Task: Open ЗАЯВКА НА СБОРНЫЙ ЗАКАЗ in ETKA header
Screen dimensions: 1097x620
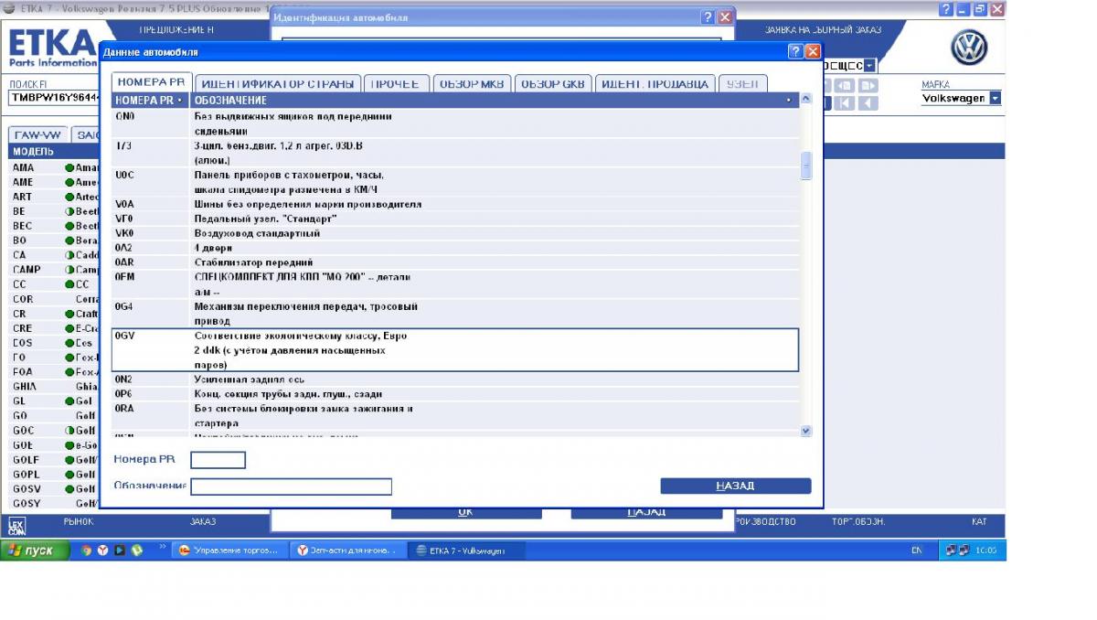Action: point(823,30)
